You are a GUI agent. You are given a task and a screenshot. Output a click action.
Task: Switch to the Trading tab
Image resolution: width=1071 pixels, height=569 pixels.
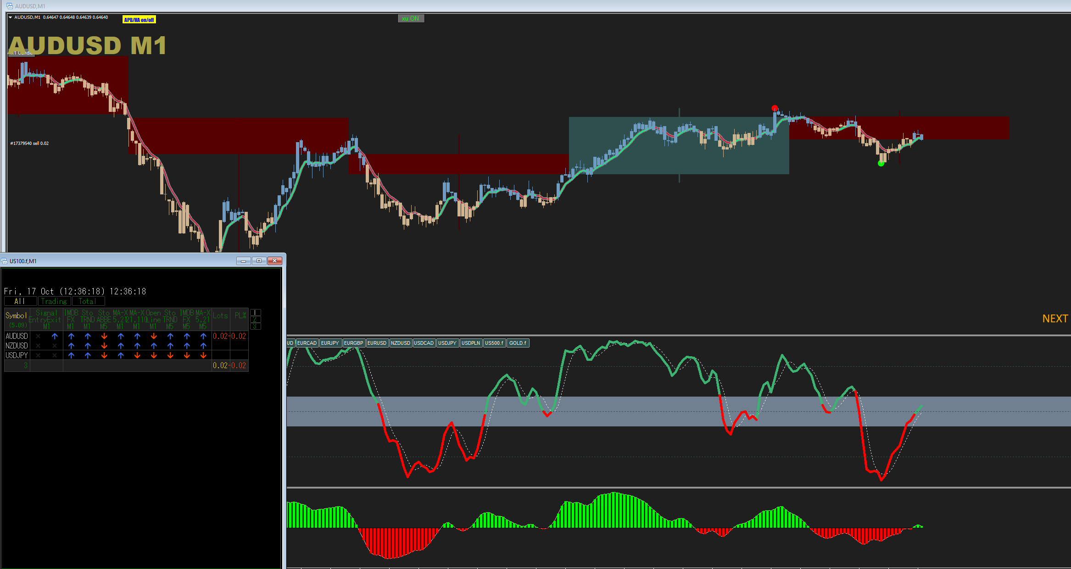pos(54,301)
